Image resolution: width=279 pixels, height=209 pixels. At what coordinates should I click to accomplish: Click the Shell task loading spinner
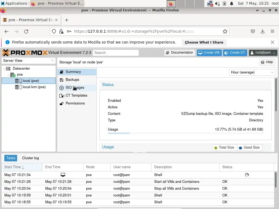click(x=247, y=175)
